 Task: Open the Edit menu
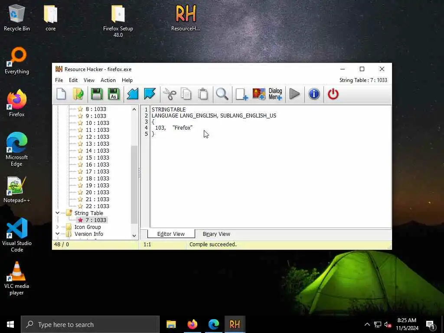pos(73,80)
